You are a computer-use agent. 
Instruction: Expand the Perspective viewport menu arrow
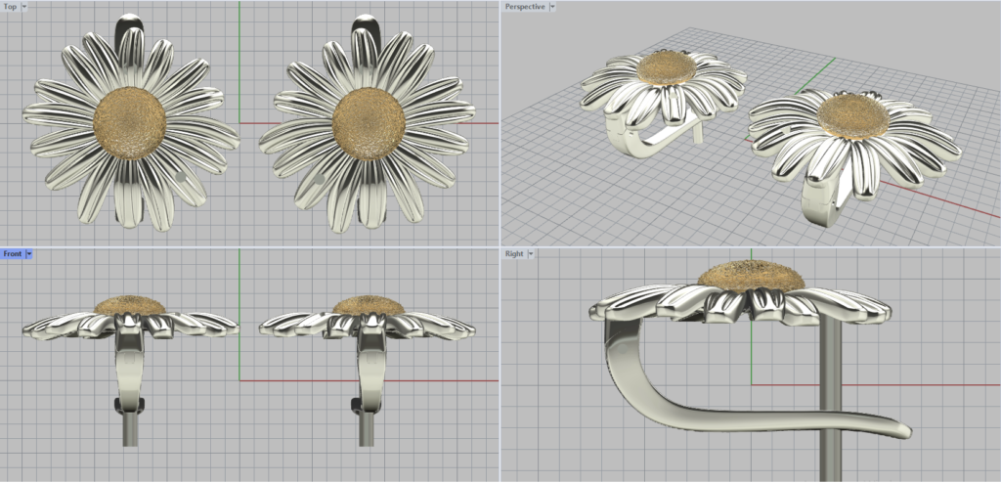(552, 7)
